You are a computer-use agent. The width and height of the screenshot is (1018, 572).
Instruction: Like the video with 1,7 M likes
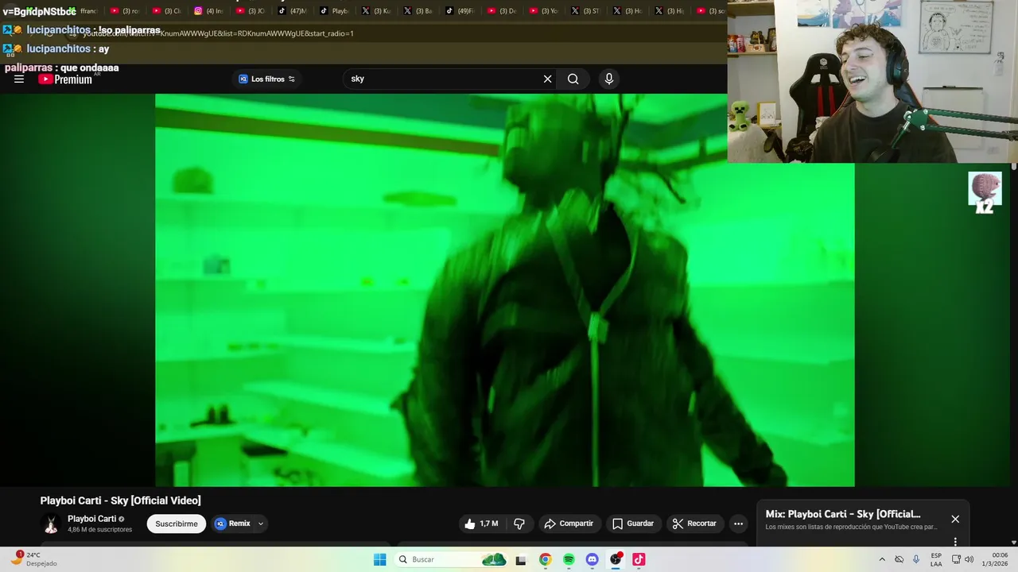tap(481, 524)
